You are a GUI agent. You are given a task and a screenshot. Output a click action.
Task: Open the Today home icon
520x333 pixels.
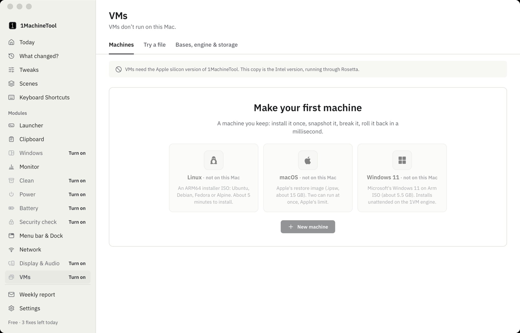coord(11,42)
